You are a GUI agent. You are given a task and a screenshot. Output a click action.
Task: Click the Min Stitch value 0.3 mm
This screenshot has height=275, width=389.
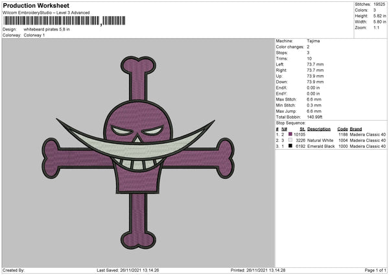click(314, 105)
